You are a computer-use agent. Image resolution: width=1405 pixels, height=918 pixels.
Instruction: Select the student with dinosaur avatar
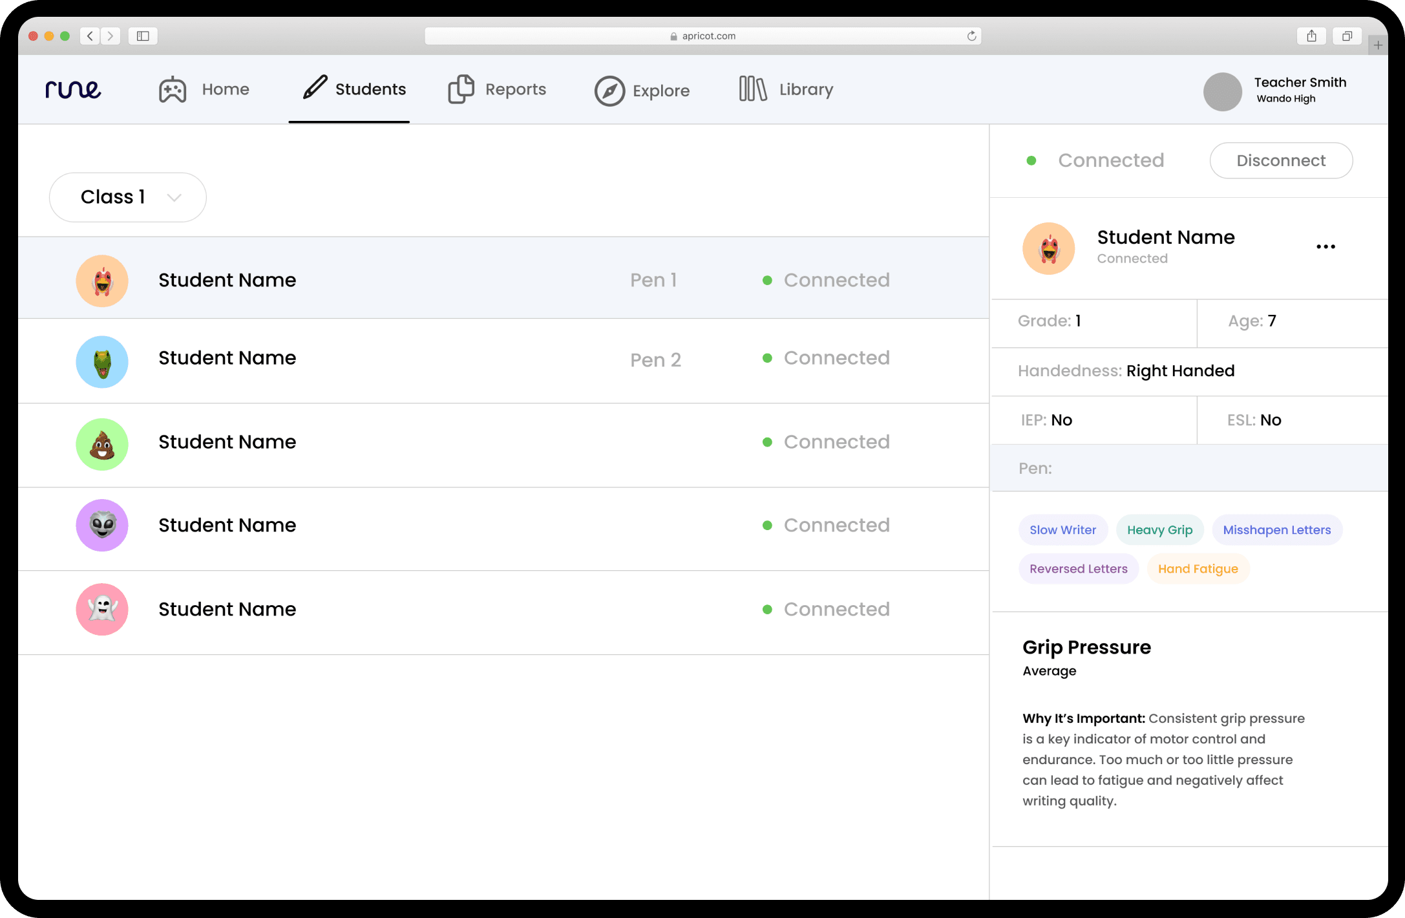point(102,361)
